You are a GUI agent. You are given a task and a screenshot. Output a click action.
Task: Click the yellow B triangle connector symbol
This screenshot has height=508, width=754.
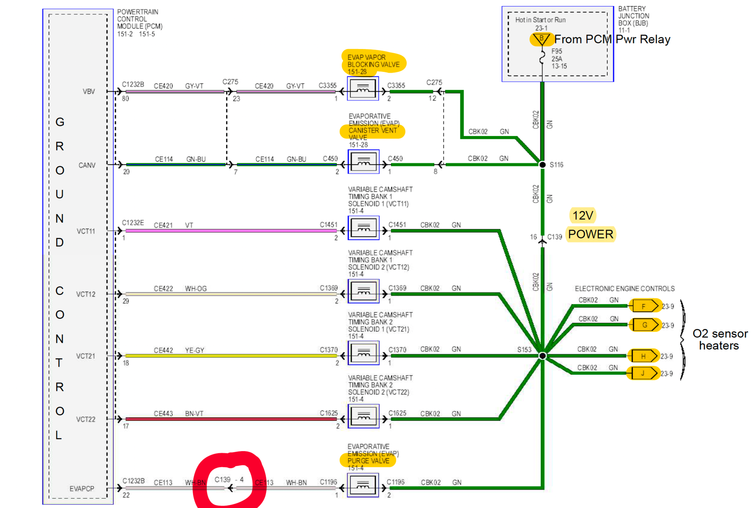[x=541, y=39]
